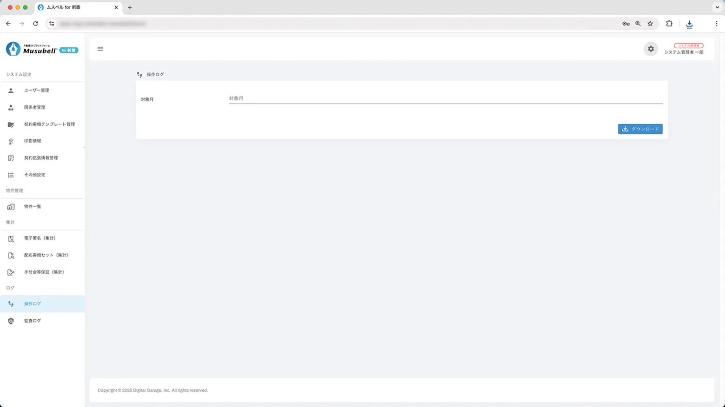Expand the browser tab list chevron

click(717, 7)
